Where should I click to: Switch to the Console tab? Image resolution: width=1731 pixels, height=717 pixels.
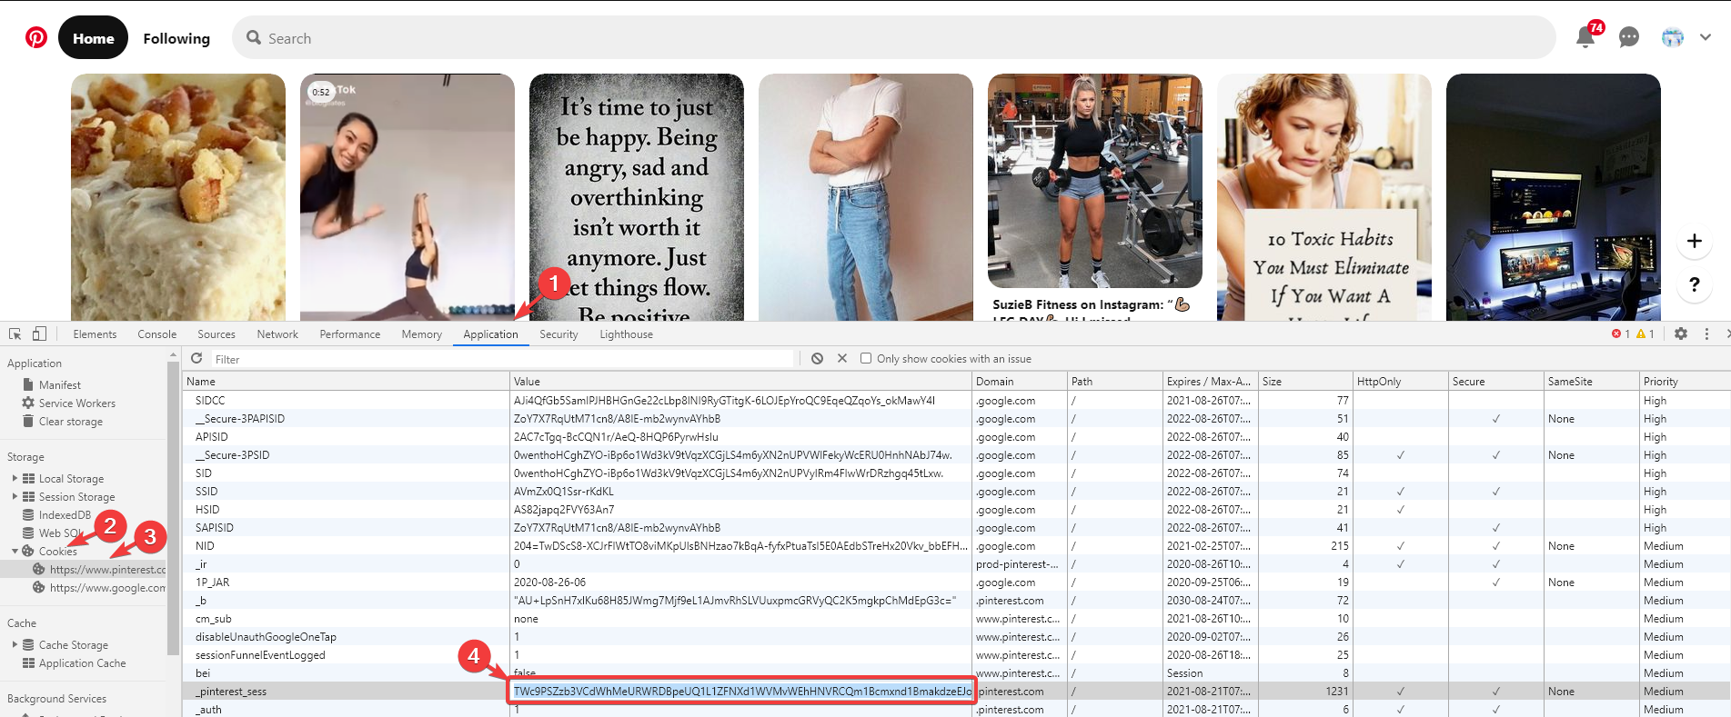tap(157, 334)
